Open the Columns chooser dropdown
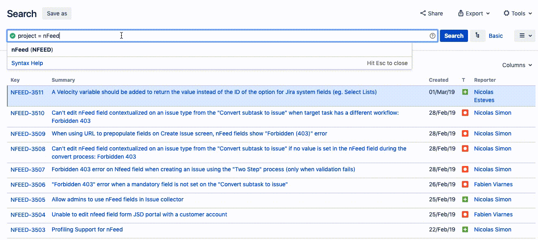This screenshot has width=538, height=240. coord(517,65)
